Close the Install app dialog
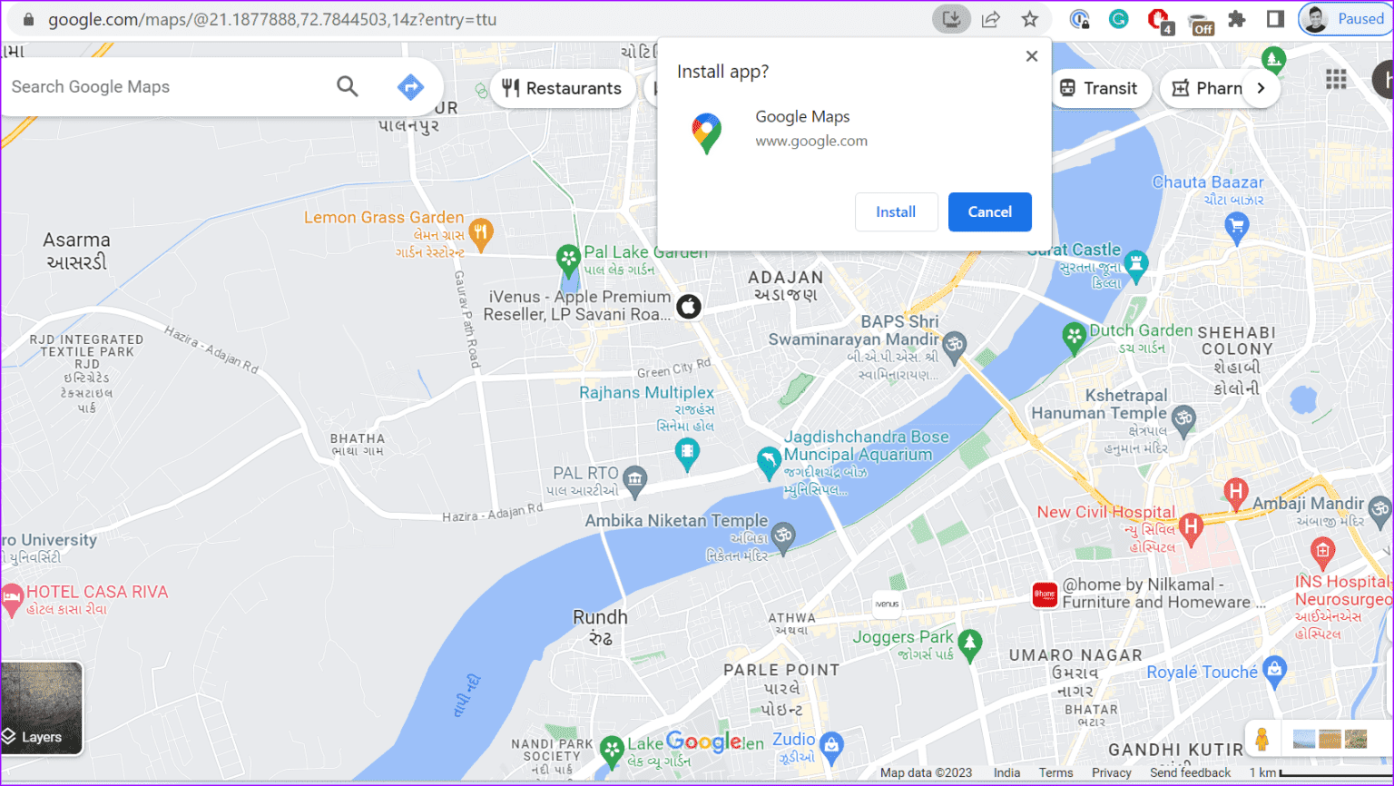The height and width of the screenshot is (786, 1394). [x=1032, y=56]
